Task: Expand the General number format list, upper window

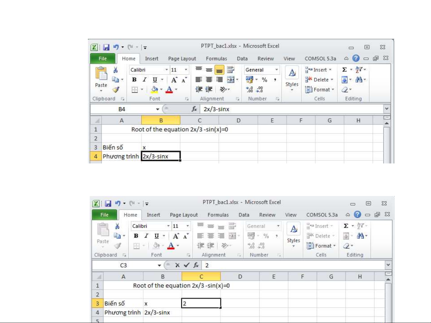Action: pyautogui.click(x=277, y=70)
